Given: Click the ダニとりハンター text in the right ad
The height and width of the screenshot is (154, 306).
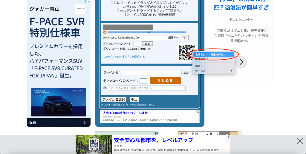Looking at the screenshot, I should 241,19.
